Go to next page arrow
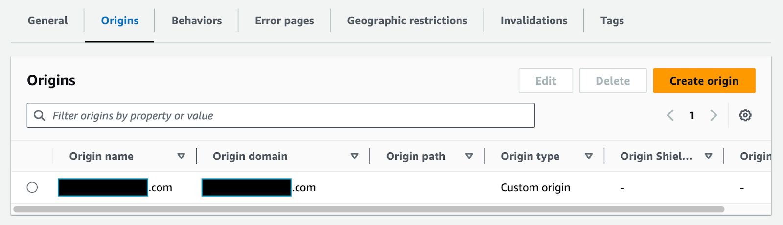The image size is (783, 225). pyautogui.click(x=714, y=115)
